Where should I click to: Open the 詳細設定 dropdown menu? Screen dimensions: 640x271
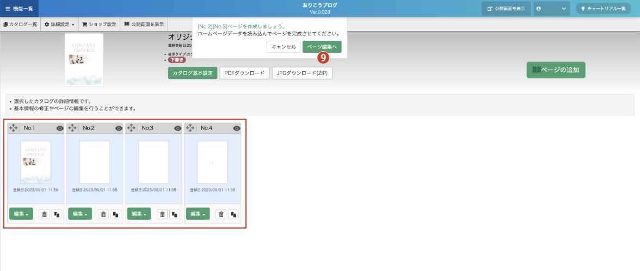(x=59, y=24)
